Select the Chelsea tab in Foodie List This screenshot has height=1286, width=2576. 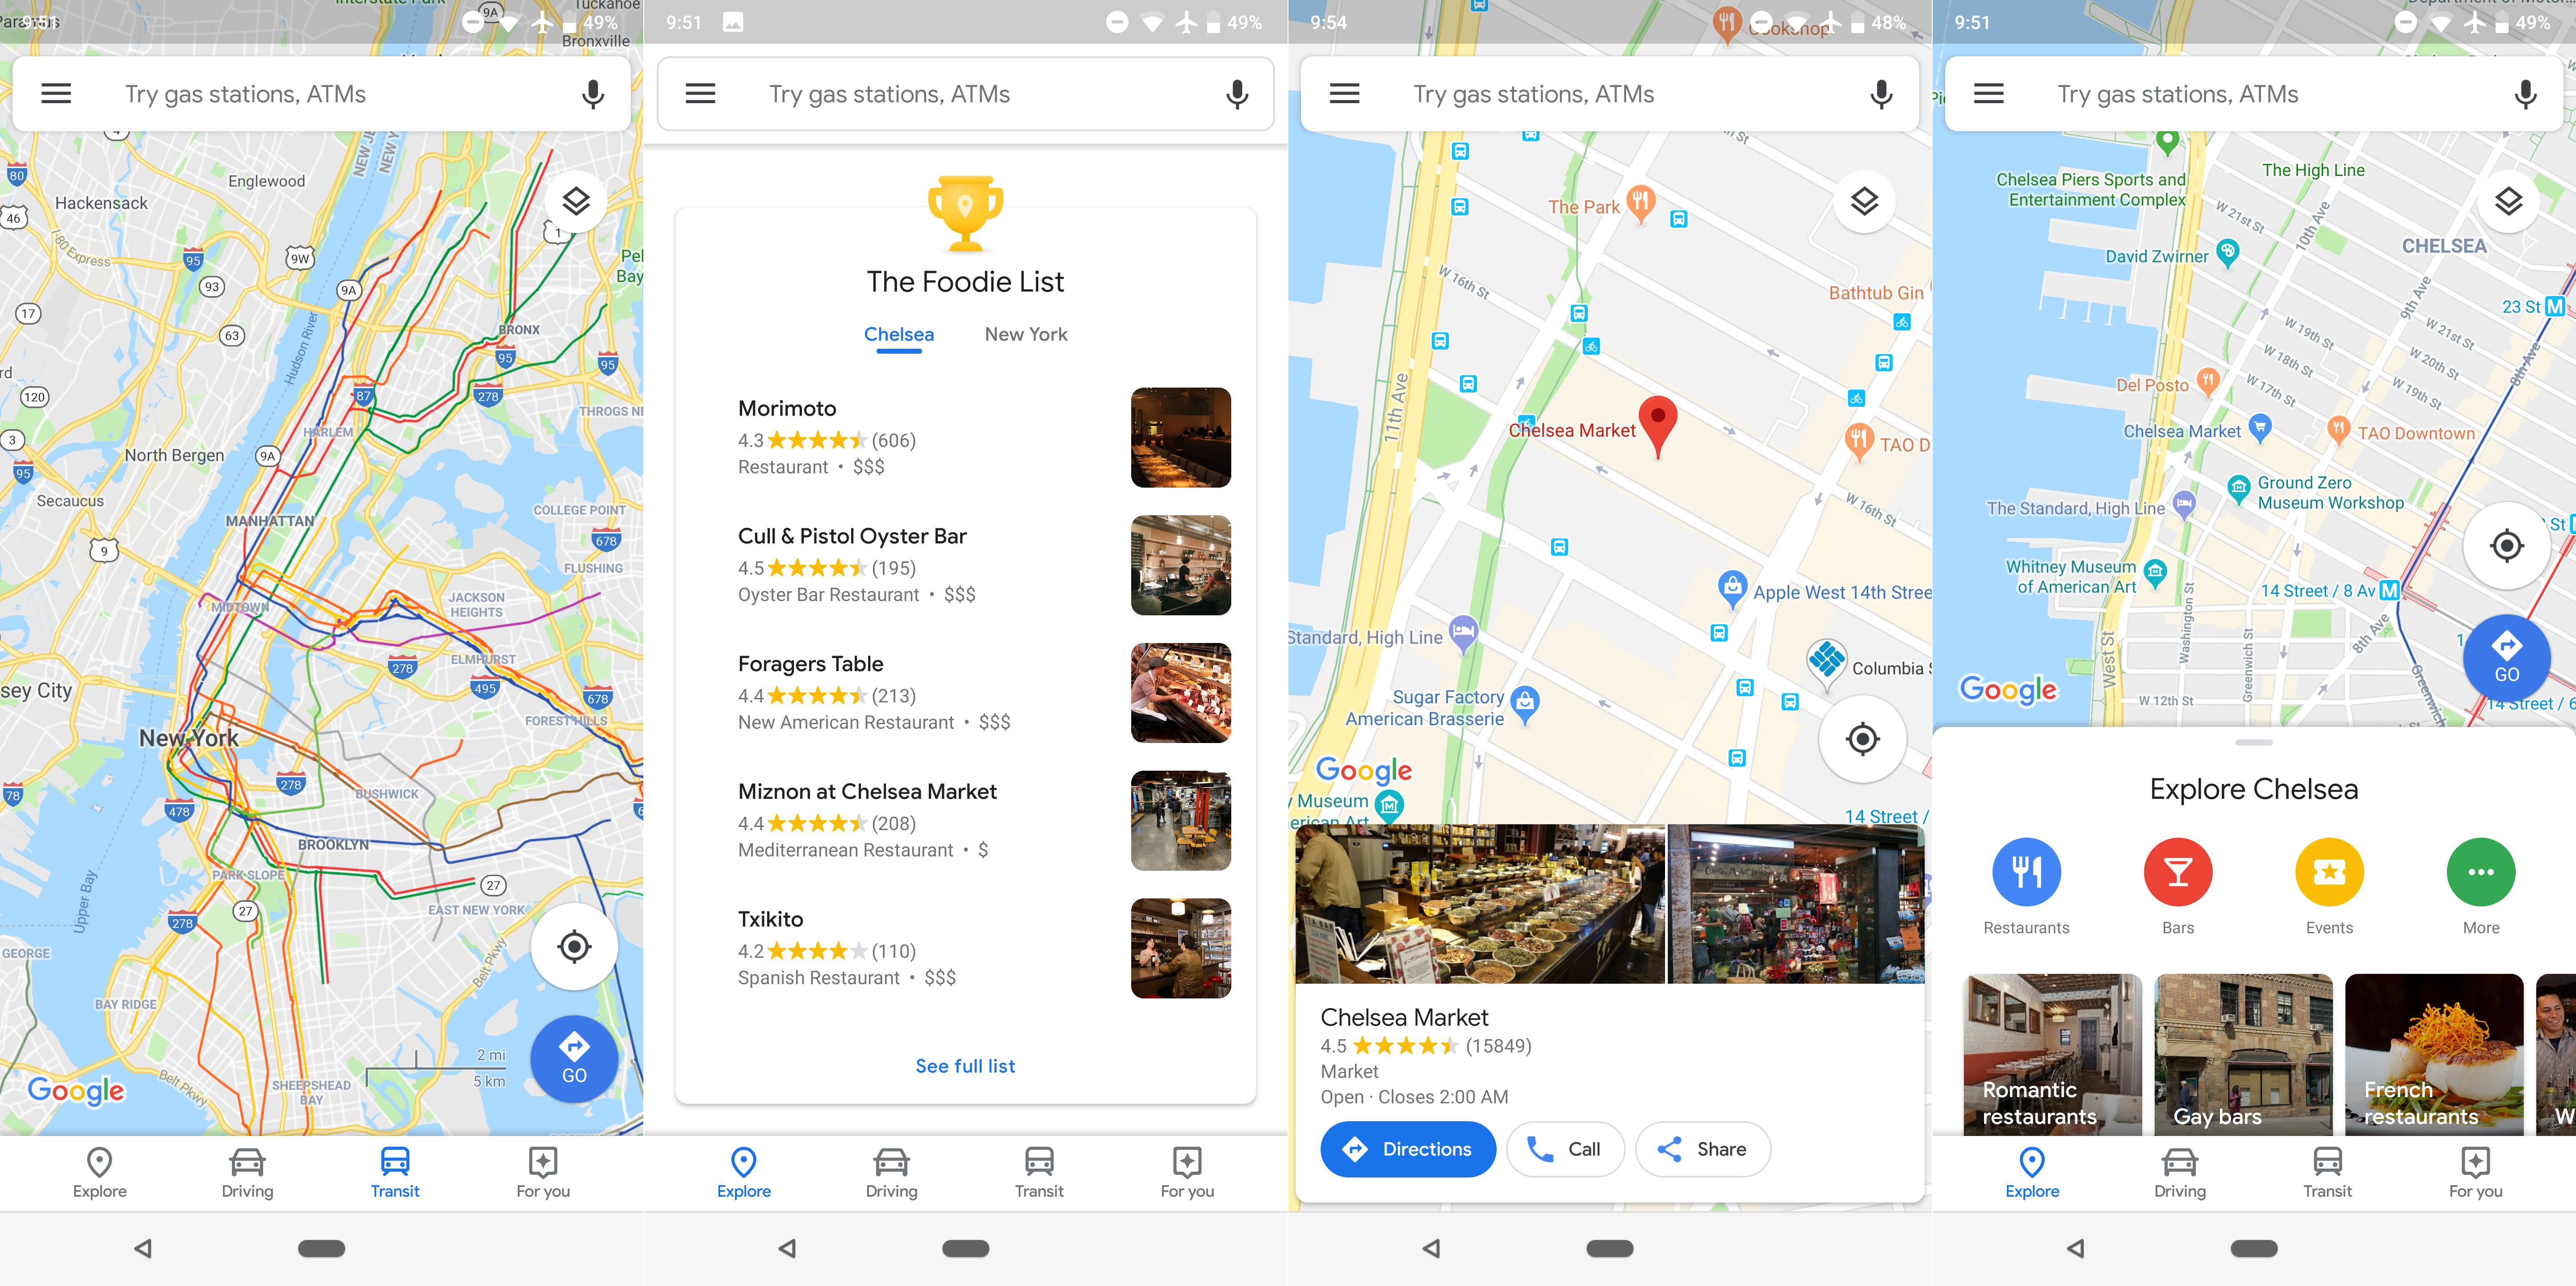point(898,334)
